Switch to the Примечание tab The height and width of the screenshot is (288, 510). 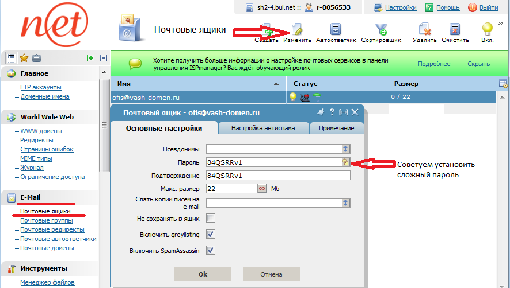(336, 128)
